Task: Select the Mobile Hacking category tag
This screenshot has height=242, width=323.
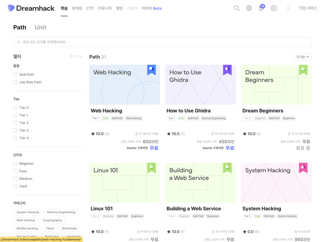Action: click(x=27, y=228)
